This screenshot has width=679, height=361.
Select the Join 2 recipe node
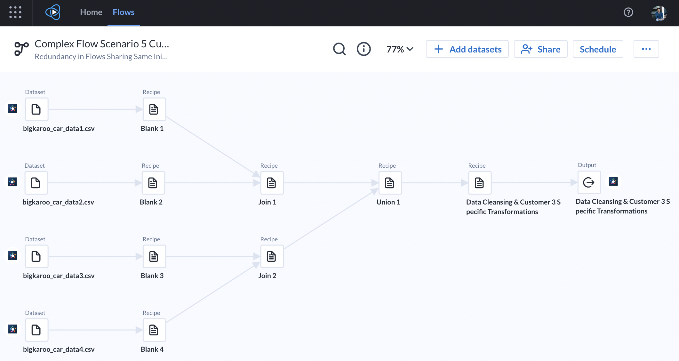[x=272, y=256]
